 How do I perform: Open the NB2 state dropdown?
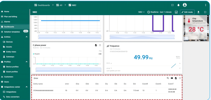[141, 12]
